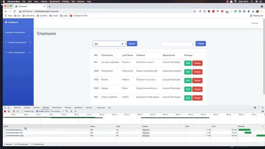Image resolution: width=265 pixels, height=149 pixels.
Task: Edit employee #15 Blythe
Action: [x=188, y=81]
